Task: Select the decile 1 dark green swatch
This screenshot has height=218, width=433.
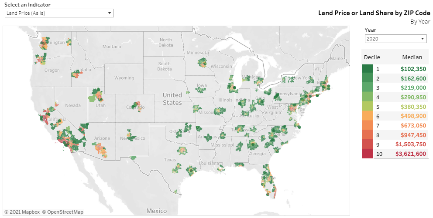Action: click(367, 69)
